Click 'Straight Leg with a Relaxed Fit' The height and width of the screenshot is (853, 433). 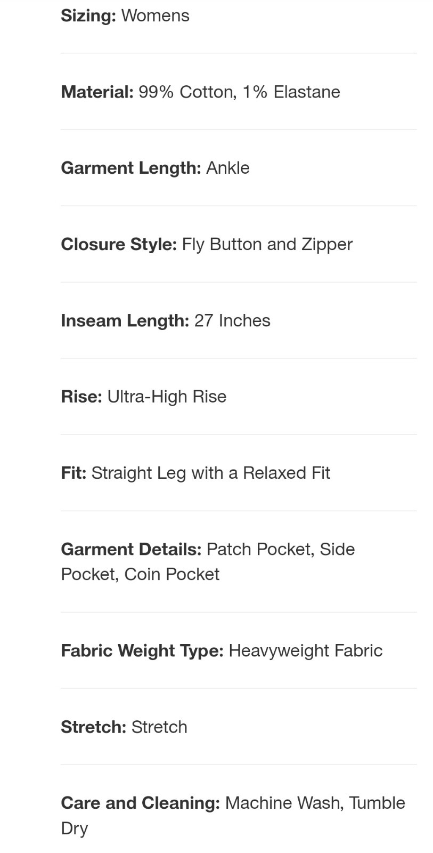210,473
